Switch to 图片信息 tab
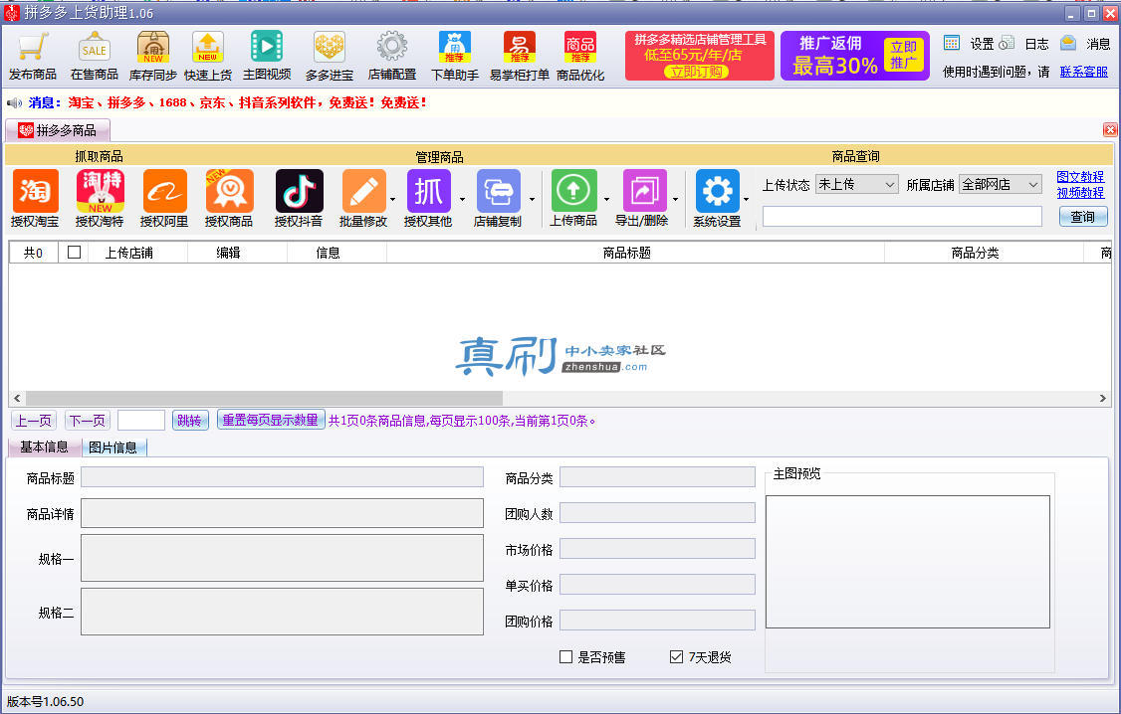Image resolution: width=1121 pixels, height=714 pixels. pos(112,447)
